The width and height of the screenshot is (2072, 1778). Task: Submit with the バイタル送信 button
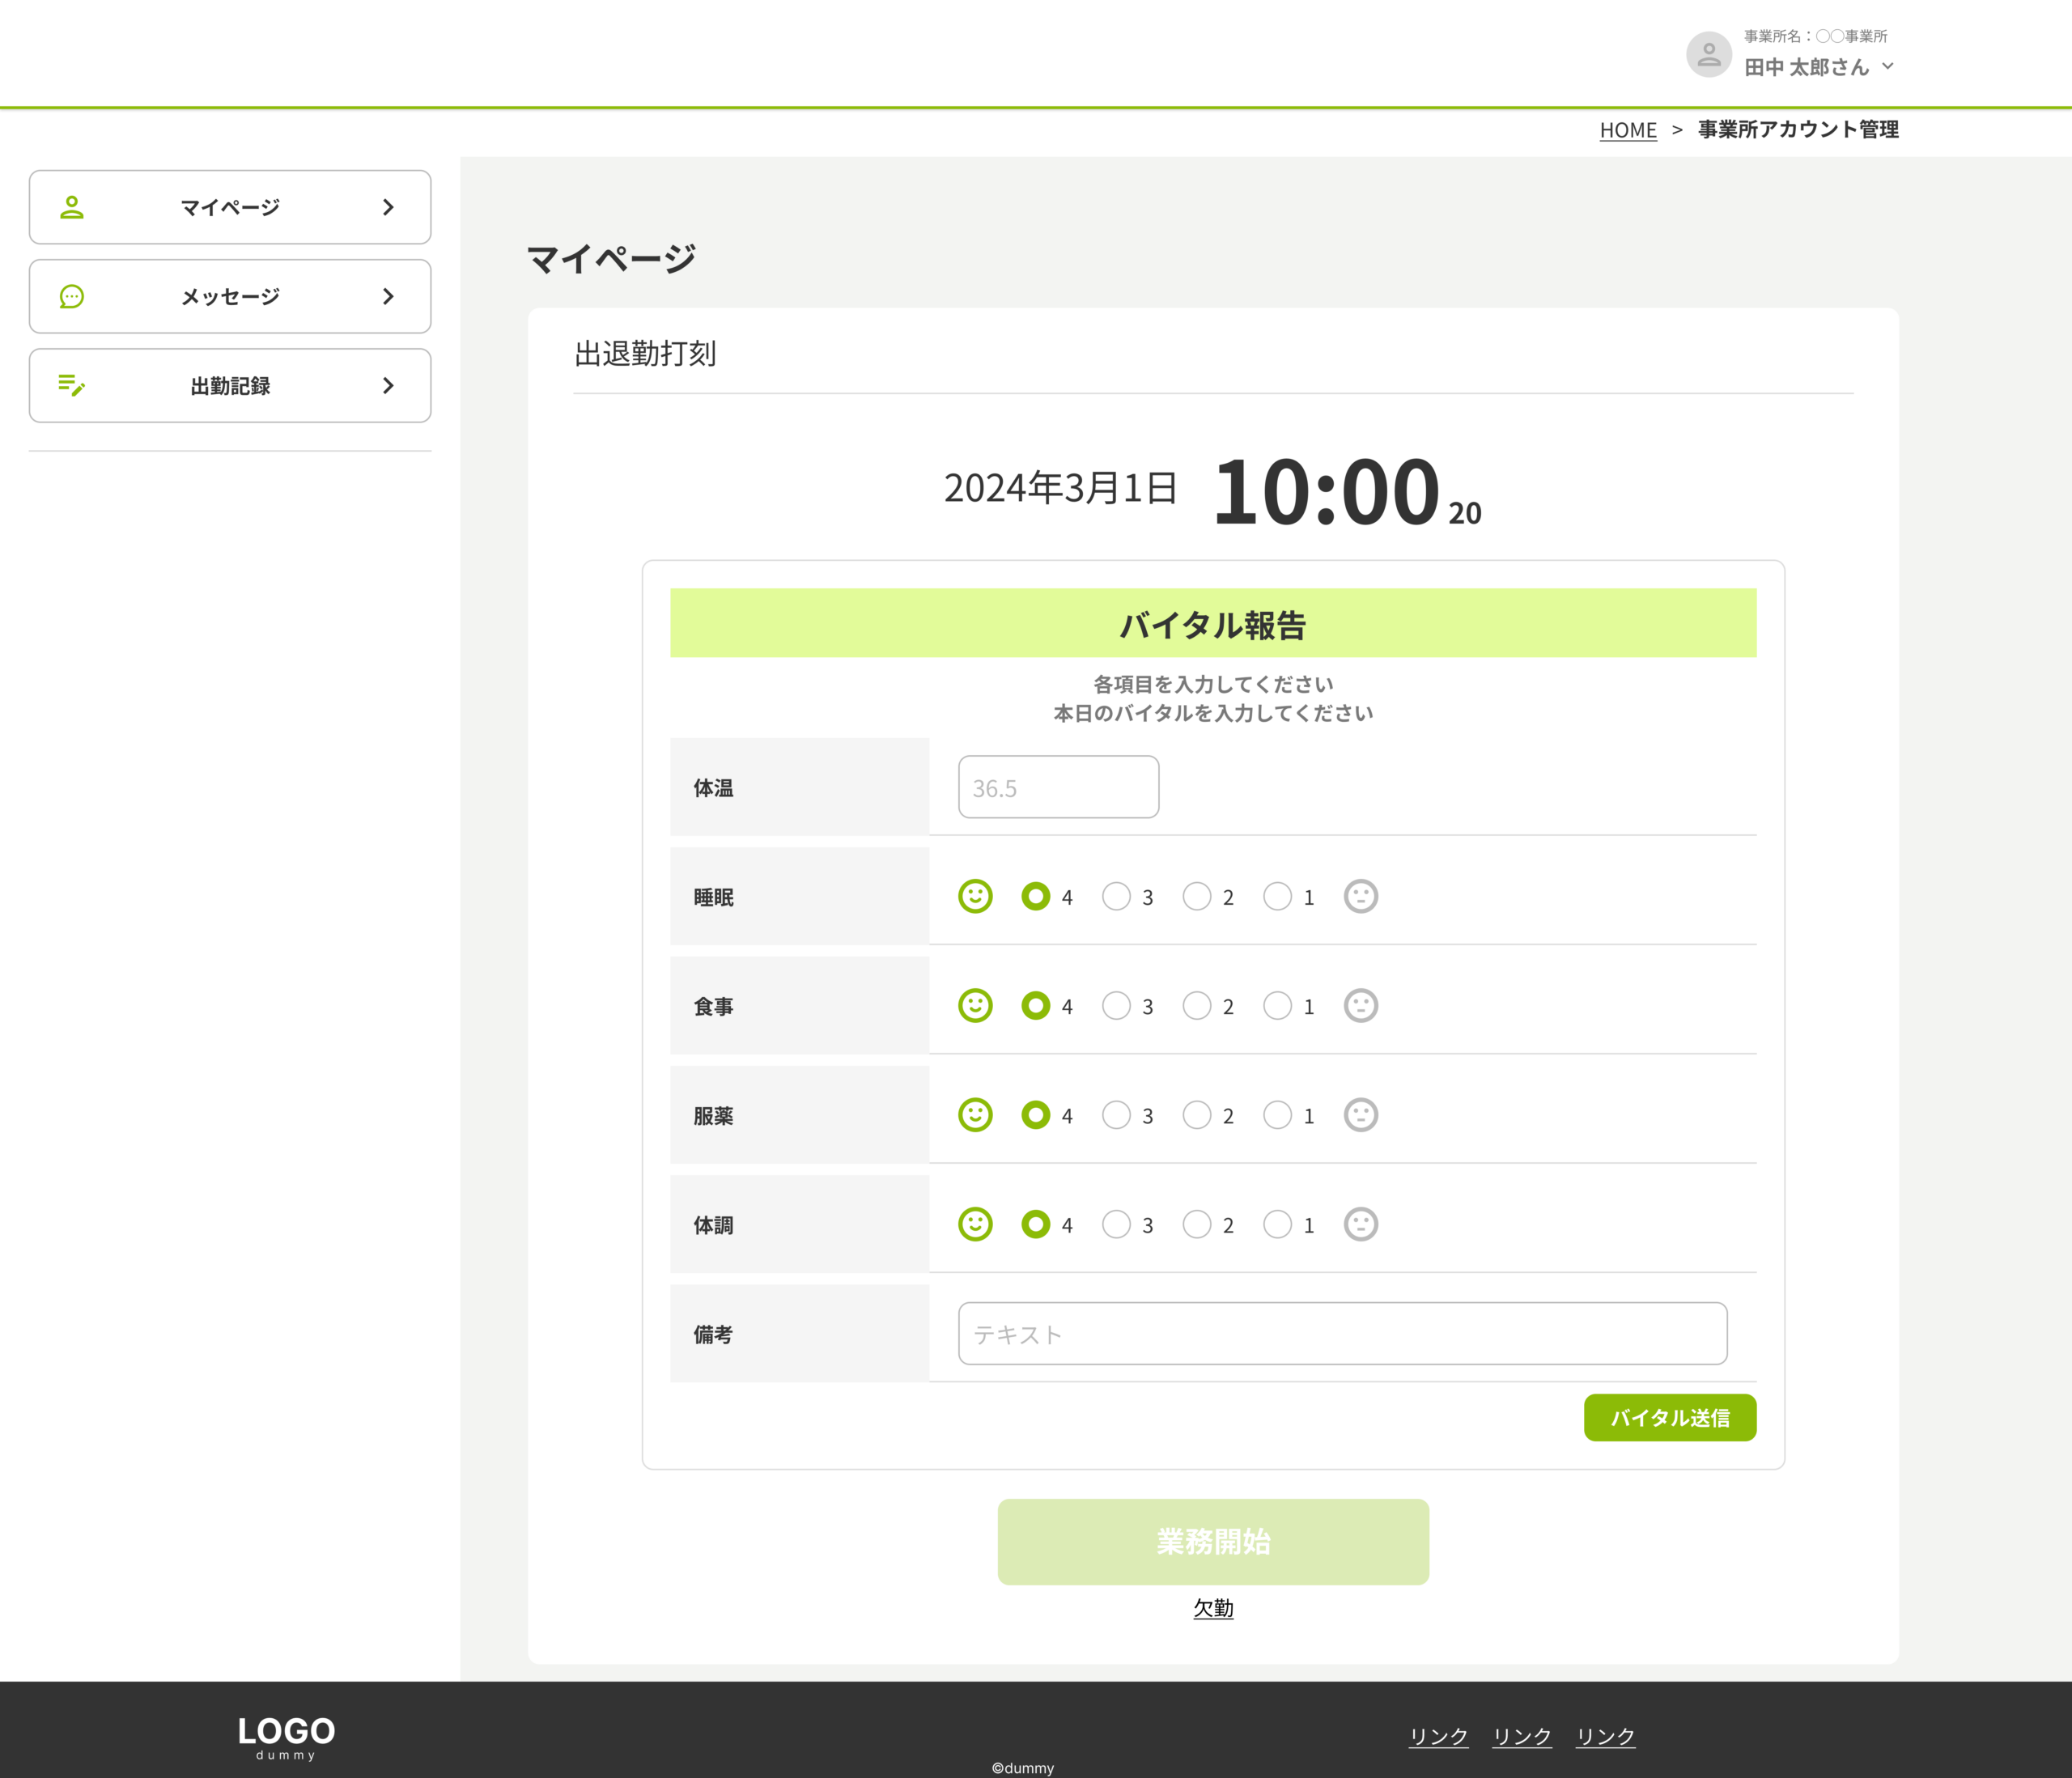(1669, 1417)
